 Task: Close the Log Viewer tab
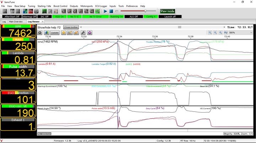click(43, 22)
